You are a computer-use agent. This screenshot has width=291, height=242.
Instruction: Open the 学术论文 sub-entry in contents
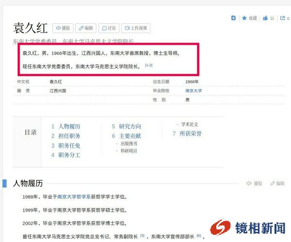coord(190,124)
